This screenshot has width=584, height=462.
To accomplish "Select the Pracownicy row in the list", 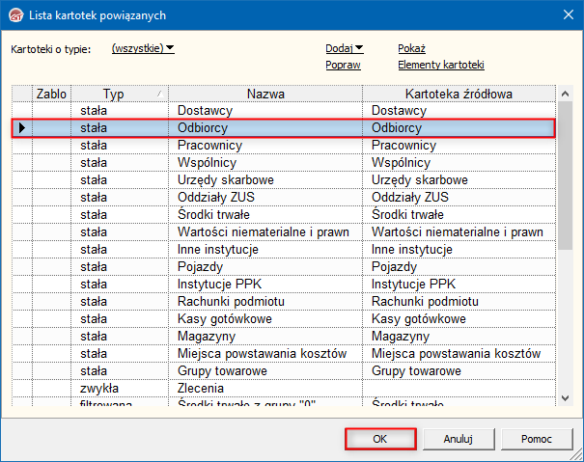I will [x=265, y=145].
